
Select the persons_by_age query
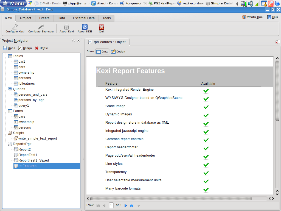click(29, 100)
